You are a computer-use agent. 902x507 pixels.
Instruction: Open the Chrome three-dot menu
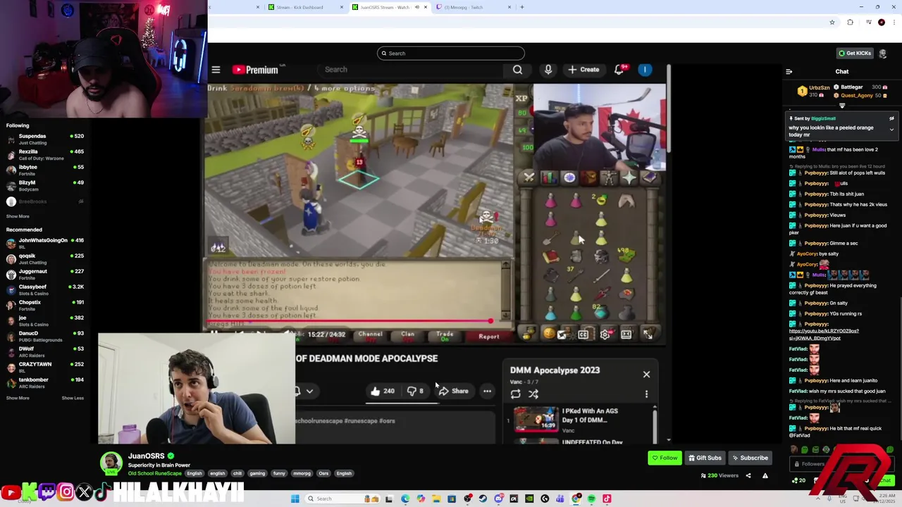point(894,23)
